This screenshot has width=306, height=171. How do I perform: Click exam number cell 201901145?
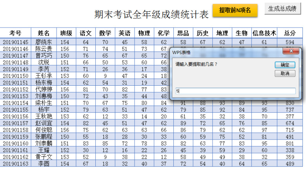pos(15,42)
